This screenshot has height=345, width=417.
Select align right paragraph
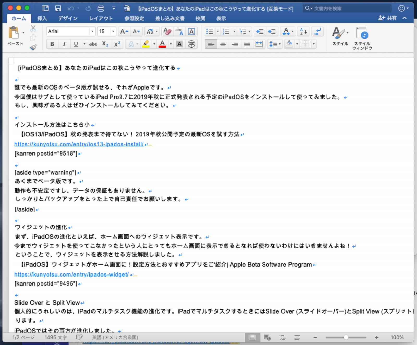tap(235, 44)
